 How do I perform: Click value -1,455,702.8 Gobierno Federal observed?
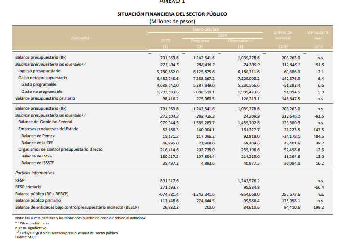pos(248,123)
